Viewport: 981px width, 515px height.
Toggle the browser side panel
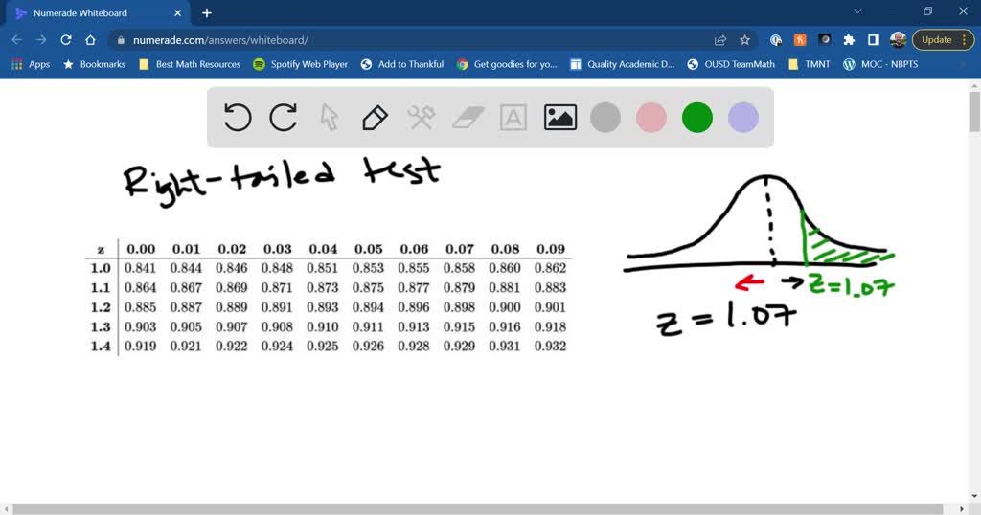click(x=874, y=40)
